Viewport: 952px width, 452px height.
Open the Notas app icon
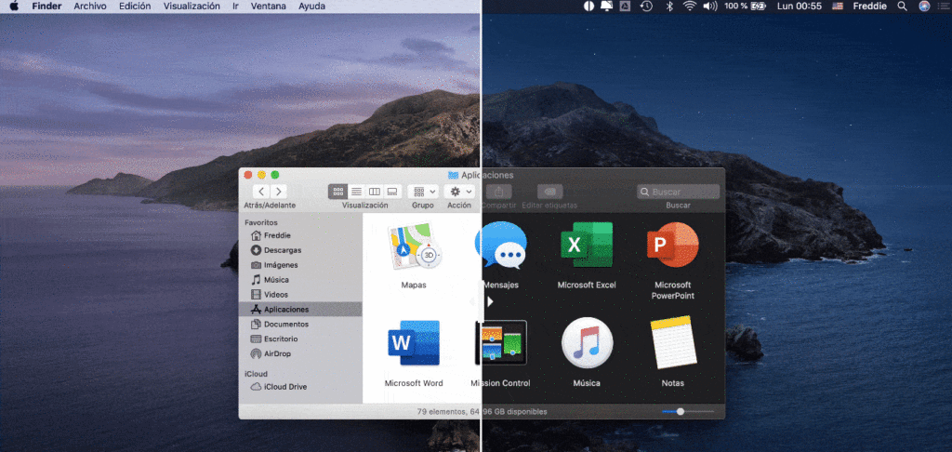(x=672, y=344)
